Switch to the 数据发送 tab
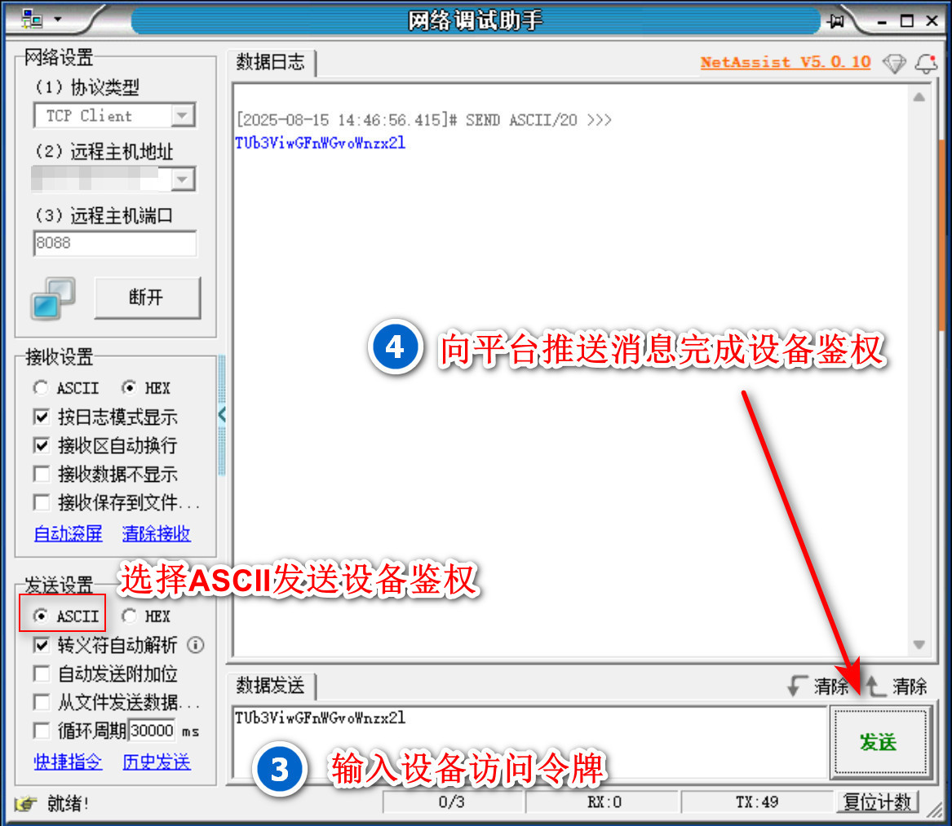Screen dimensions: 952x826 point(270,686)
